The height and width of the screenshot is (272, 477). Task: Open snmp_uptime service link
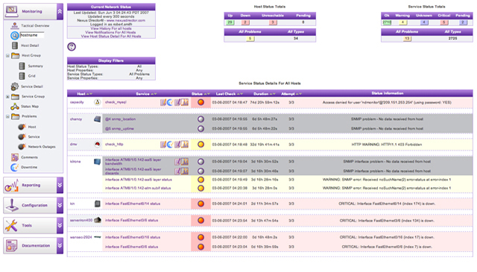[x=119, y=129]
